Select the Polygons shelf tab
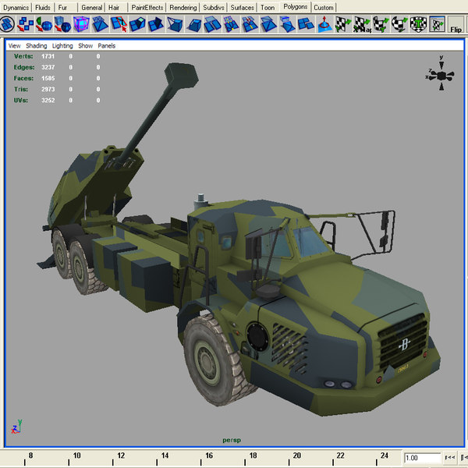The image size is (468, 468). [295, 7]
